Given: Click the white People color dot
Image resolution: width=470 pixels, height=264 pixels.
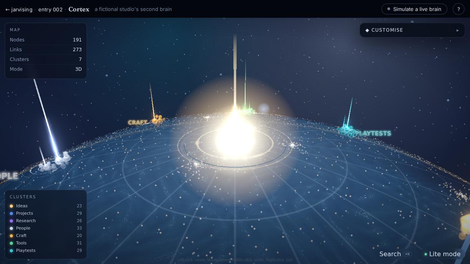Looking at the screenshot, I should 11,228.
